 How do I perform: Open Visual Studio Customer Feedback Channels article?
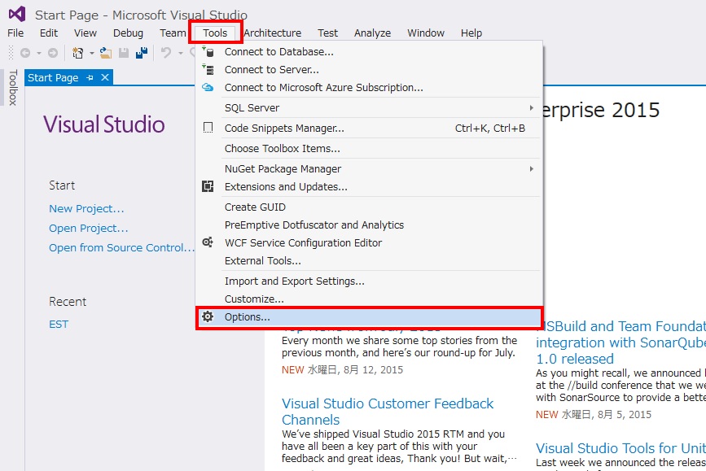click(388, 412)
